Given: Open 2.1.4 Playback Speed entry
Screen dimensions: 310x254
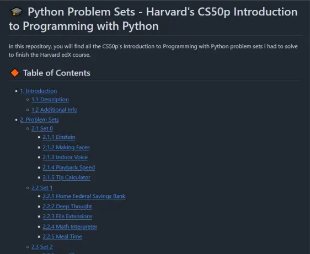Looking at the screenshot, I should click(69, 167).
